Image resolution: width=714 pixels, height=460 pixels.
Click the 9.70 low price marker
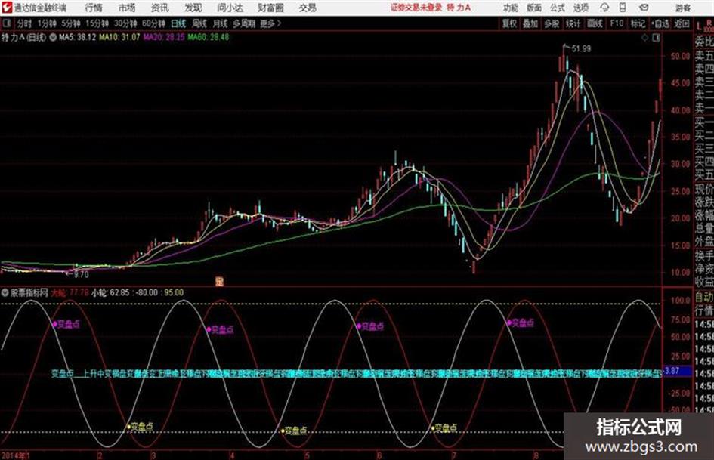coord(81,275)
